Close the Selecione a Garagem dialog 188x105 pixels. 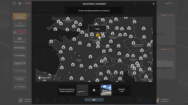(x=154, y=4)
